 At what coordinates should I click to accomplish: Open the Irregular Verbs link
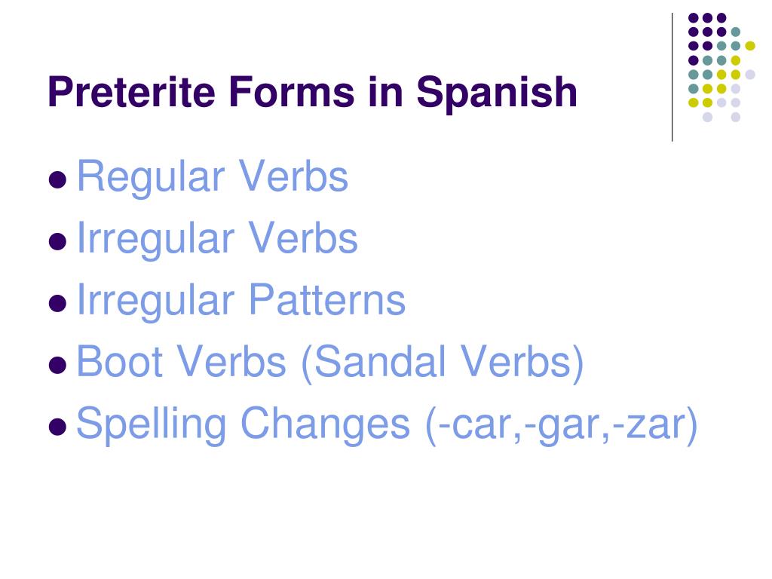click(217, 239)
